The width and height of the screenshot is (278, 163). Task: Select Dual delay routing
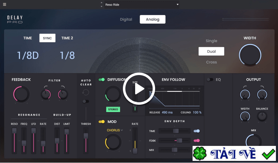pyautogui.click(x=211, y=51)
